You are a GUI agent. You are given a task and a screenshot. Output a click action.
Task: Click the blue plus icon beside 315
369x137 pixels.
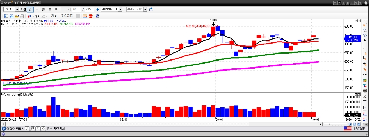(97, 10)
